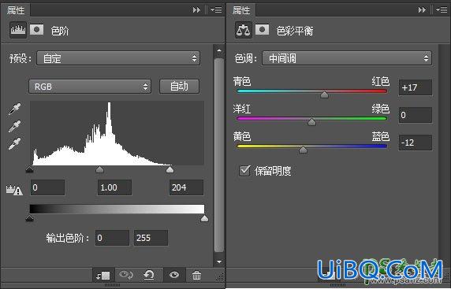The image size is (451, 289).
Task: Click the input highlight white slider
Action: [170, 169]
